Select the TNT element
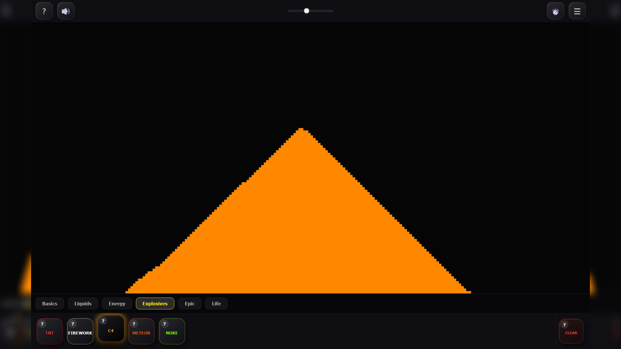The width and height of the screenshot is (621, 349). pyautogui.click(x=50, y=333)
